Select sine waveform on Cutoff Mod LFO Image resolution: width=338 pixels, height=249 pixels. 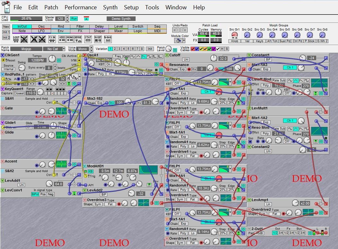pyautogui.click(x=290, y=81)
